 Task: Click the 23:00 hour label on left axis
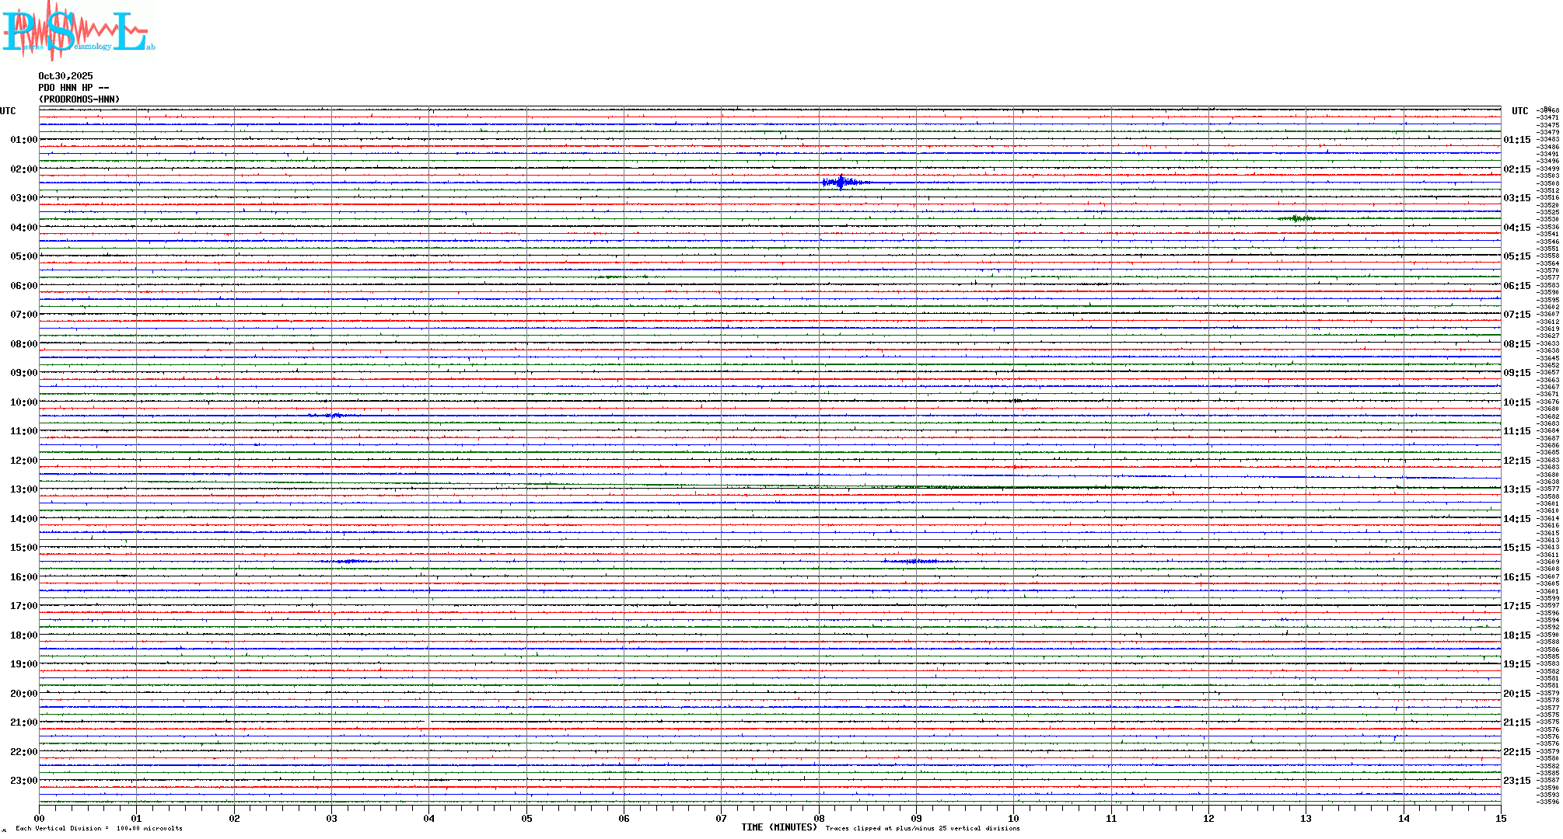[23, 781]
